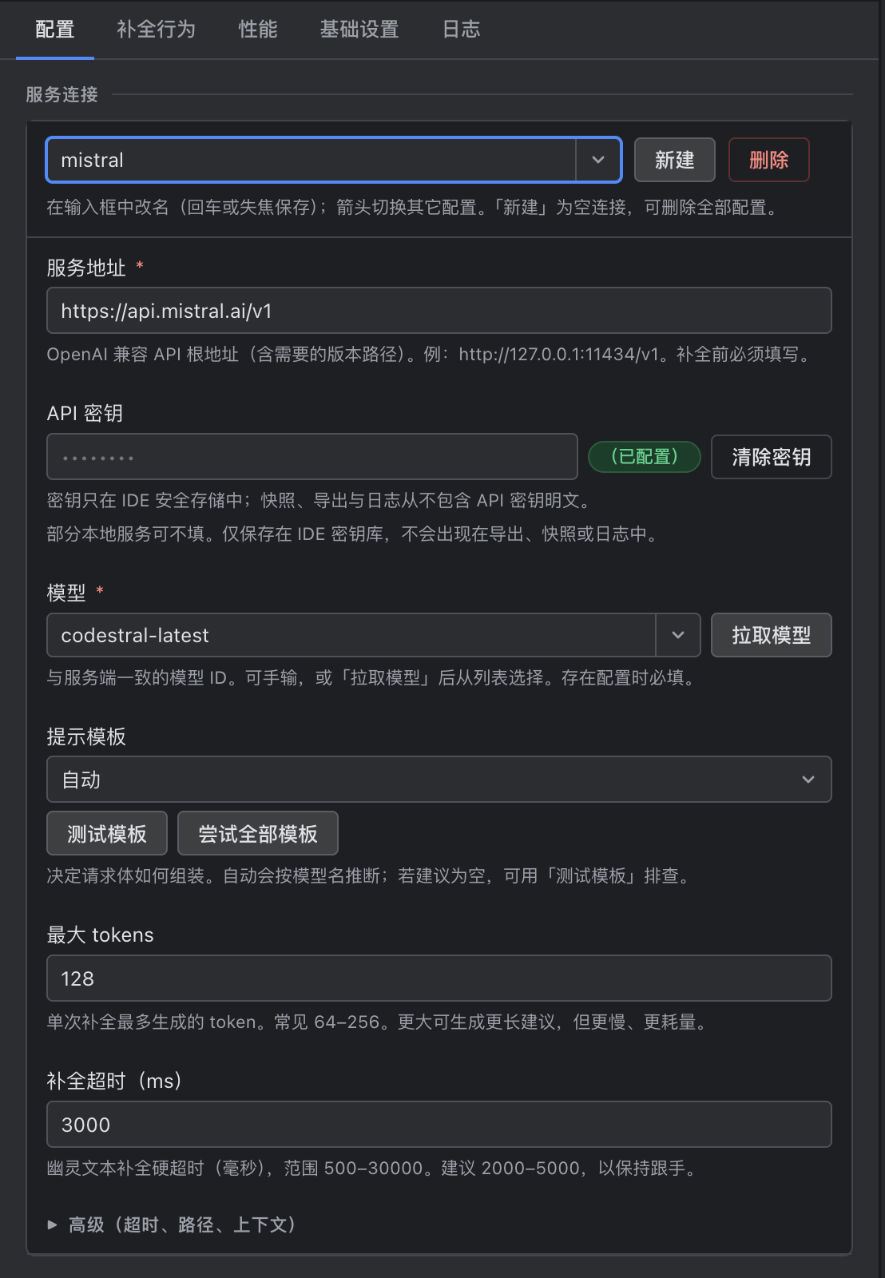This screenshot has height=1278, width=885.
Task: Open the 性能 tab
Action: 258,30
